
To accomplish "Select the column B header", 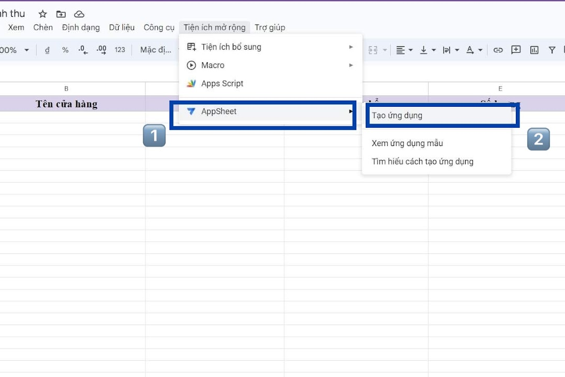I will (x=66, y=89).
